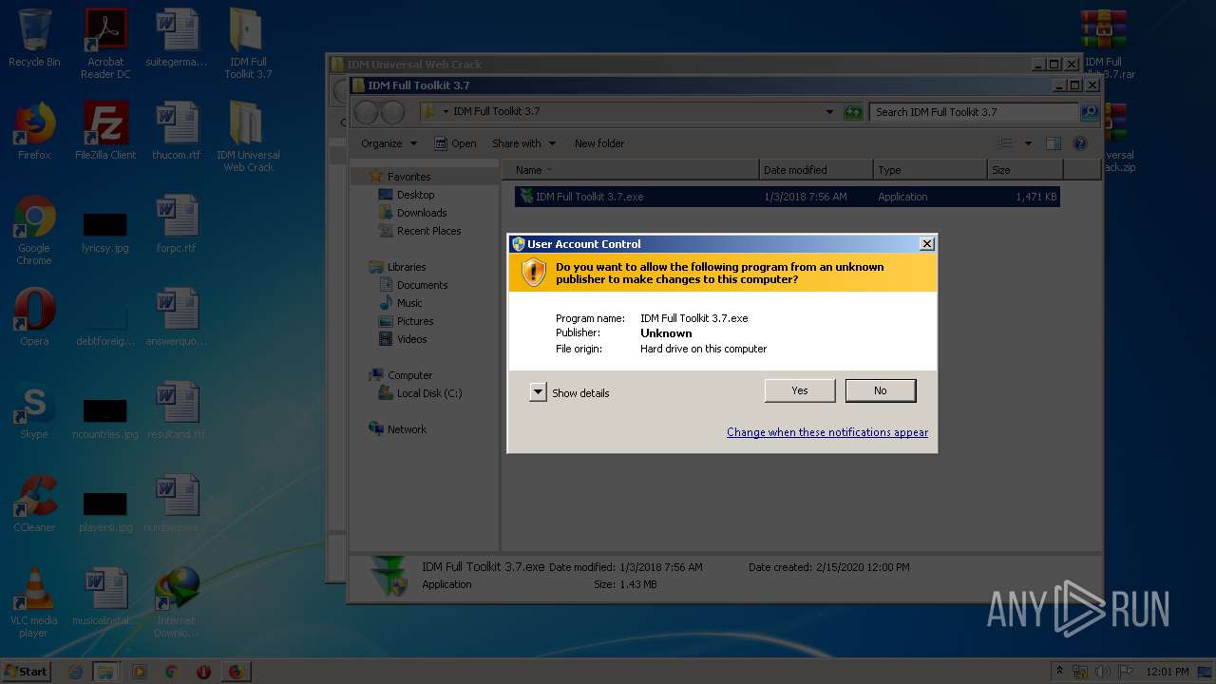Screen dimensions: 1216x684
Task: Open Recycle Bin desktop icon
Action: 34,38
